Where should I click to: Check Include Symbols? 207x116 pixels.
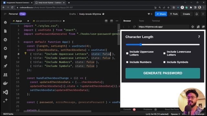click(x=164, y=62)
